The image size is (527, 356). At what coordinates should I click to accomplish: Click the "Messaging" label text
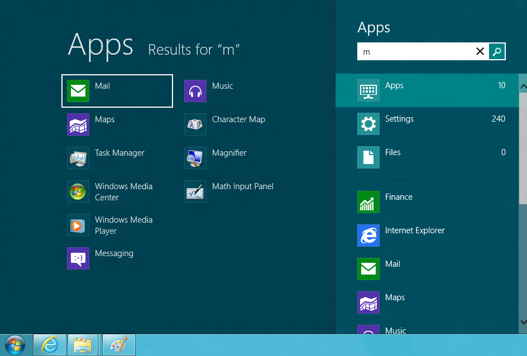[114, 253]
